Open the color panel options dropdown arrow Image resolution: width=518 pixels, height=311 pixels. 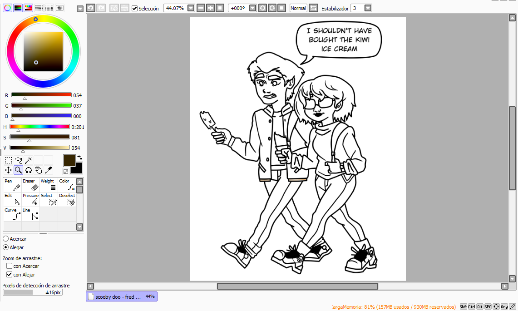[80, 9]
